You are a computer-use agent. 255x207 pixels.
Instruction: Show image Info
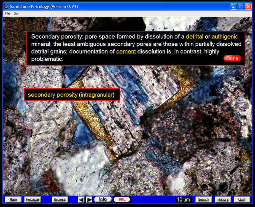click(x=103, y=199)
